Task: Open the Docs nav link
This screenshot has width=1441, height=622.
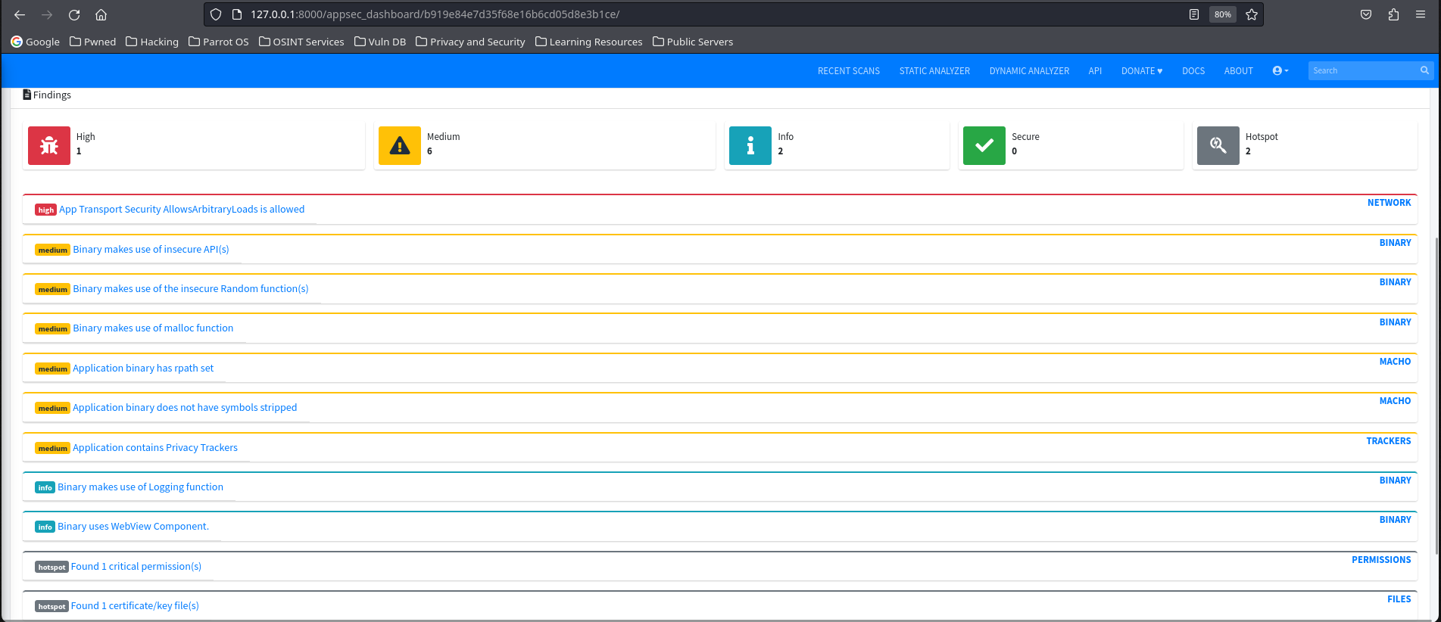Action: pos(1193,70)
